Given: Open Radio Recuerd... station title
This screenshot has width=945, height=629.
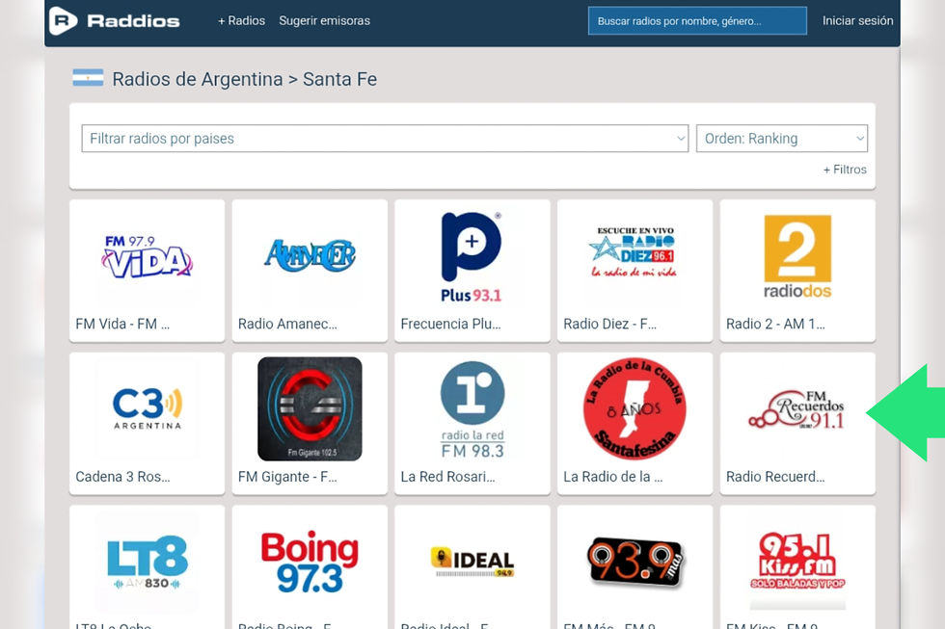Looking at the screenshot, I should [x=775, y=477].
